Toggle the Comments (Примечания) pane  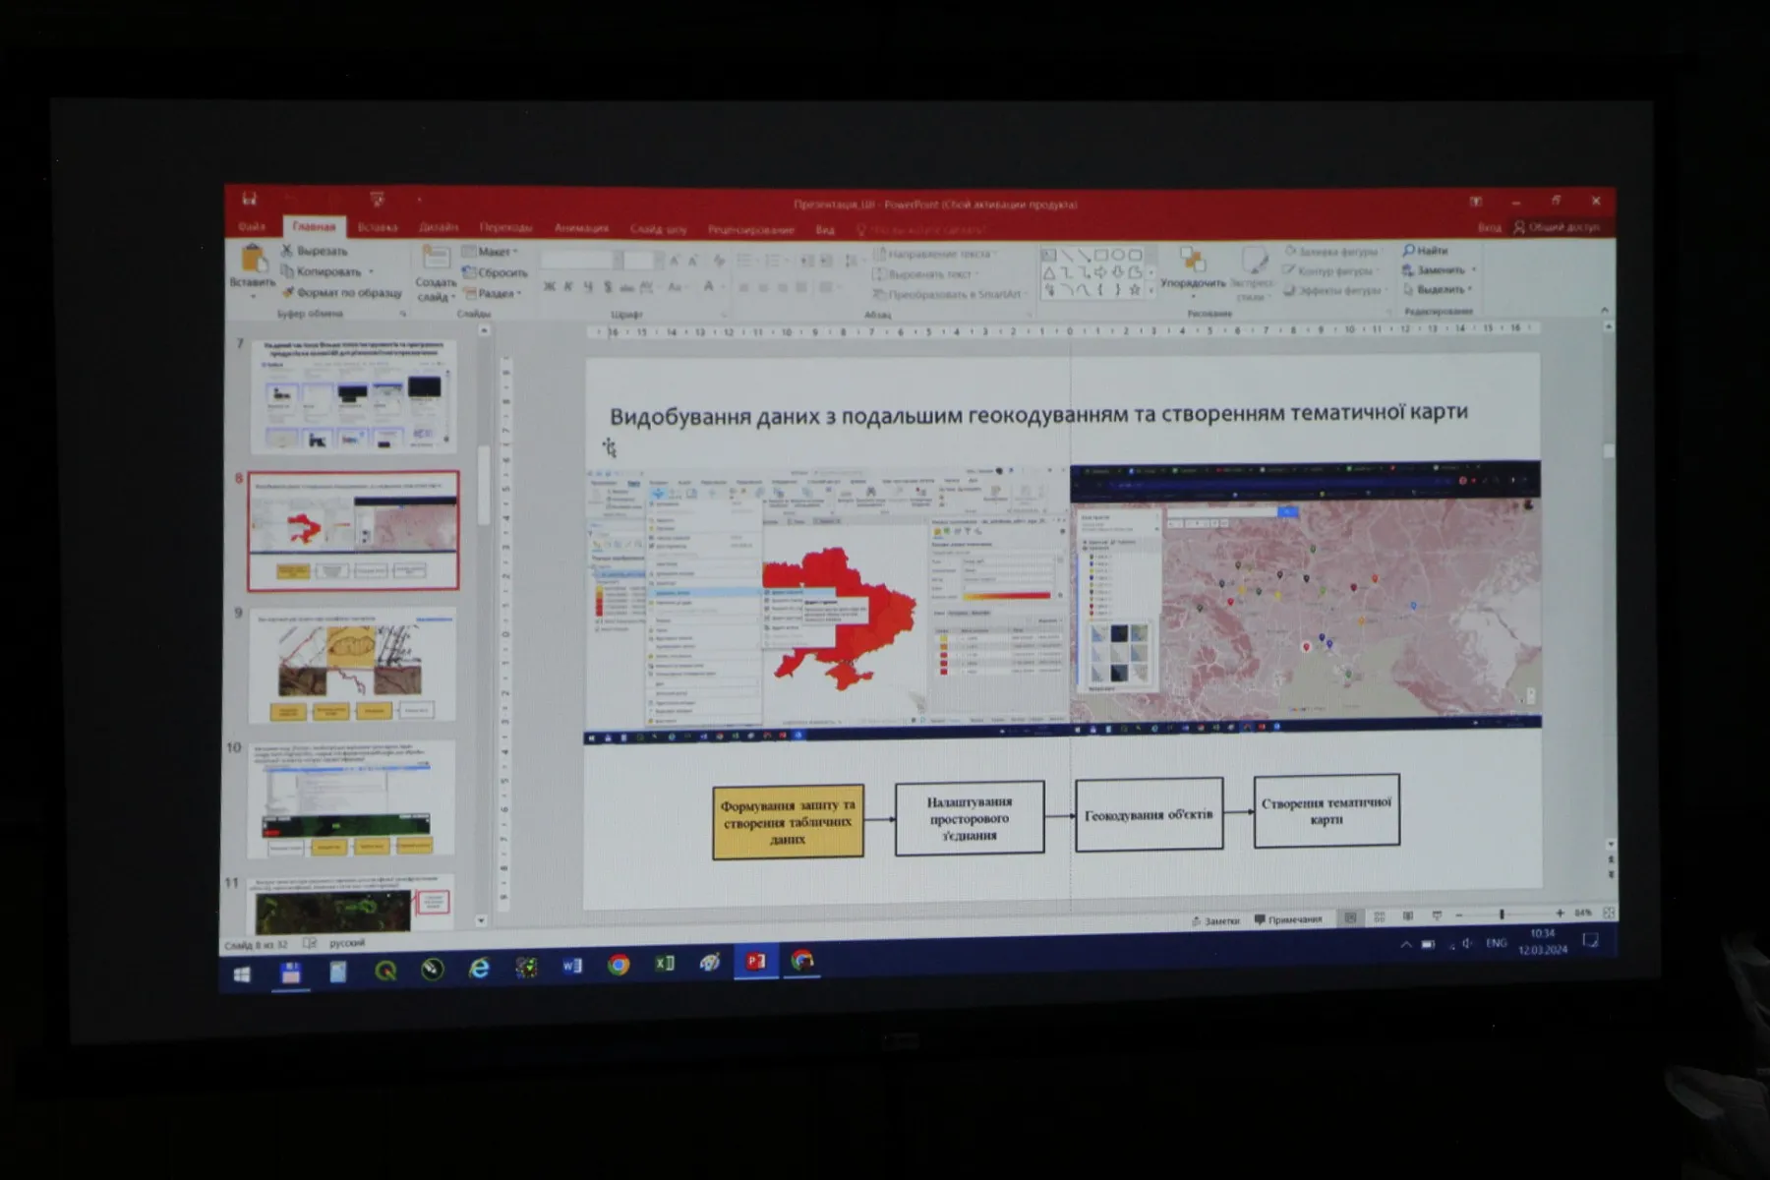(1288, 919)
